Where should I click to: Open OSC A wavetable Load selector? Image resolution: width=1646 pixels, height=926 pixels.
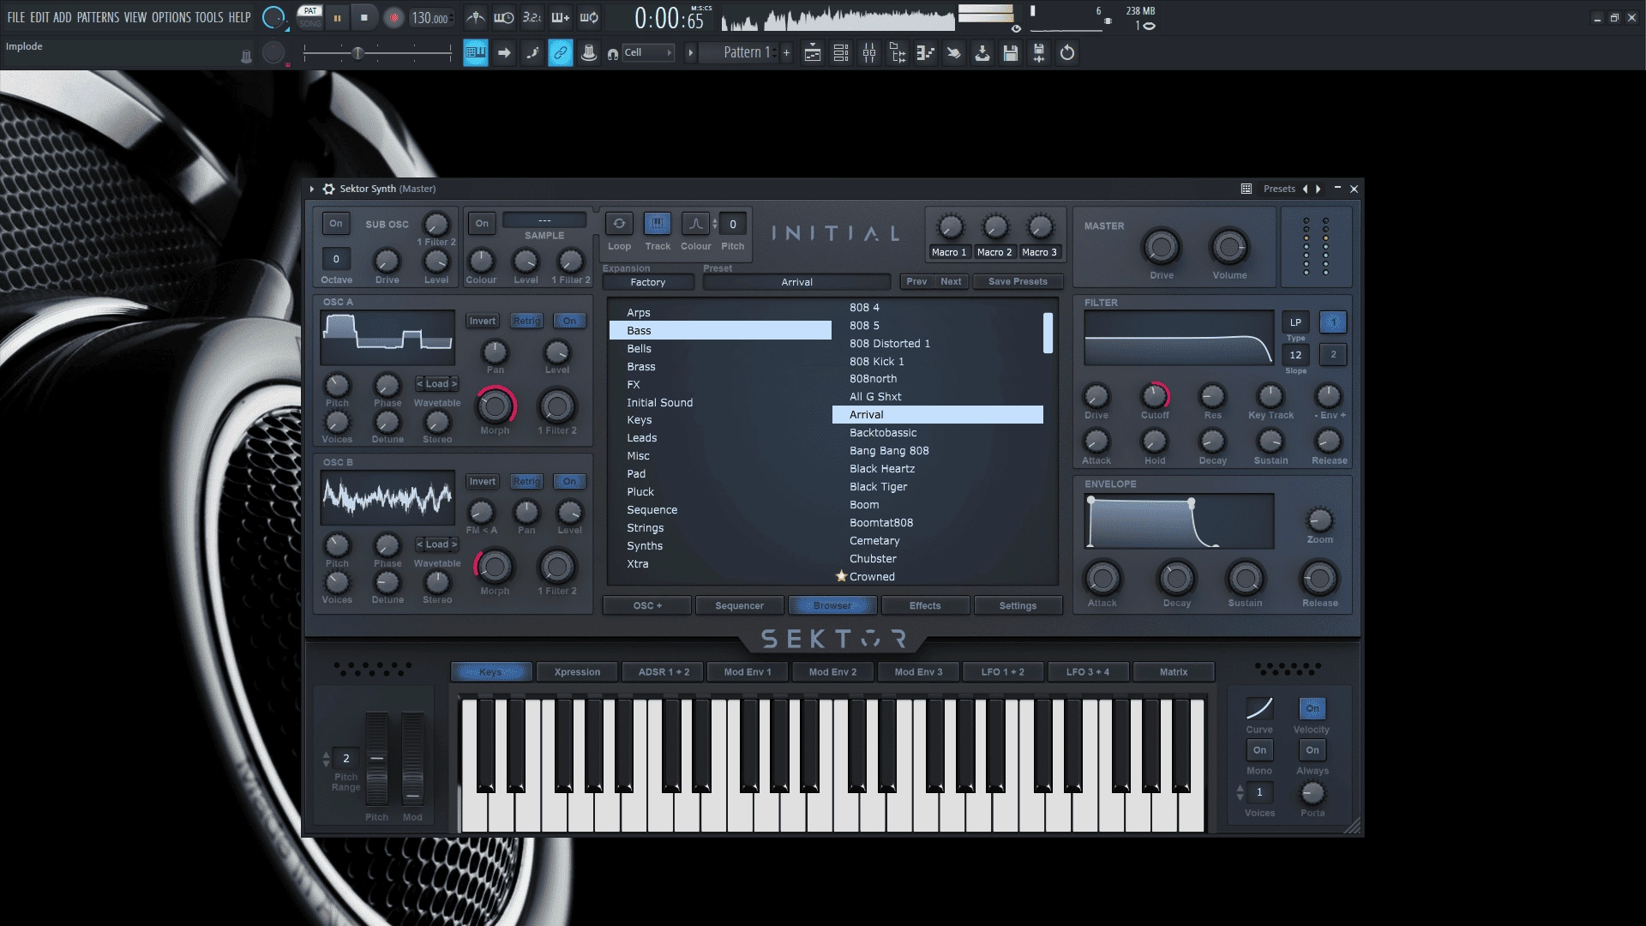[437, 384]
